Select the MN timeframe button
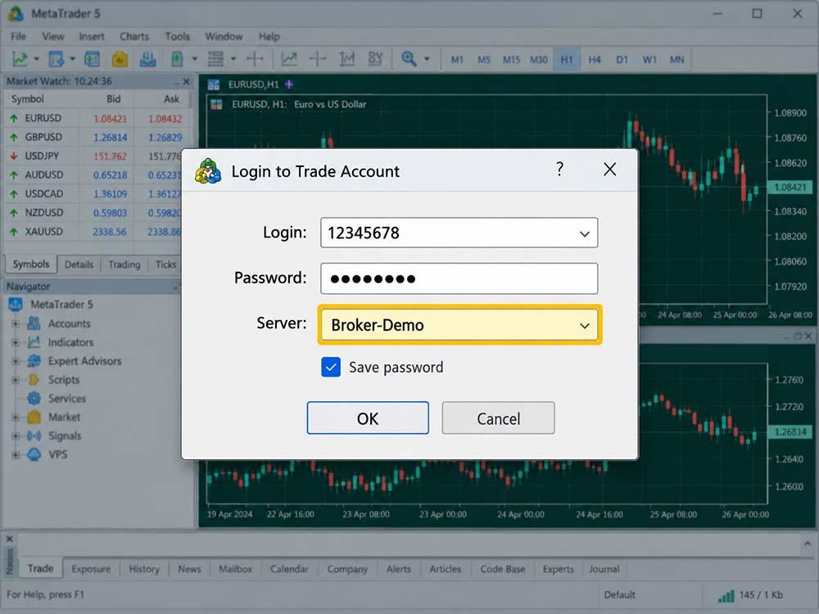The image size is (819, 614). [677, 60]
